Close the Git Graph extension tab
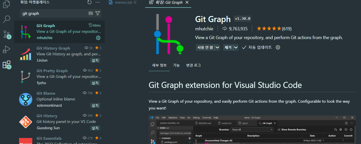The image size is (361, 144). coord(187,2)
